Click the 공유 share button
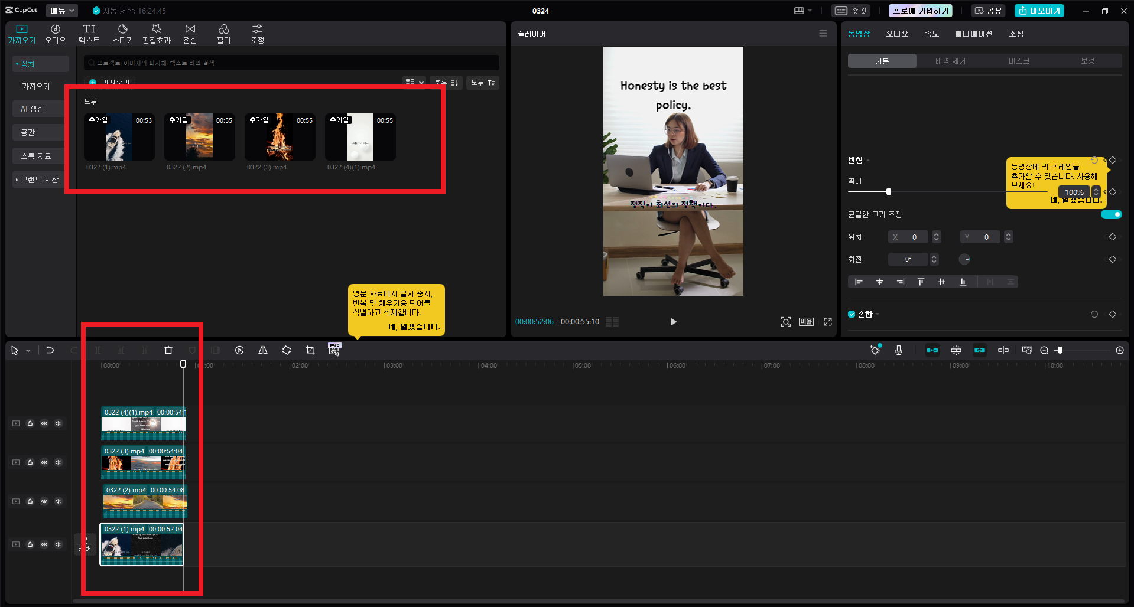This screenshot has width=1134, height=607. click(x=988, y=11)
